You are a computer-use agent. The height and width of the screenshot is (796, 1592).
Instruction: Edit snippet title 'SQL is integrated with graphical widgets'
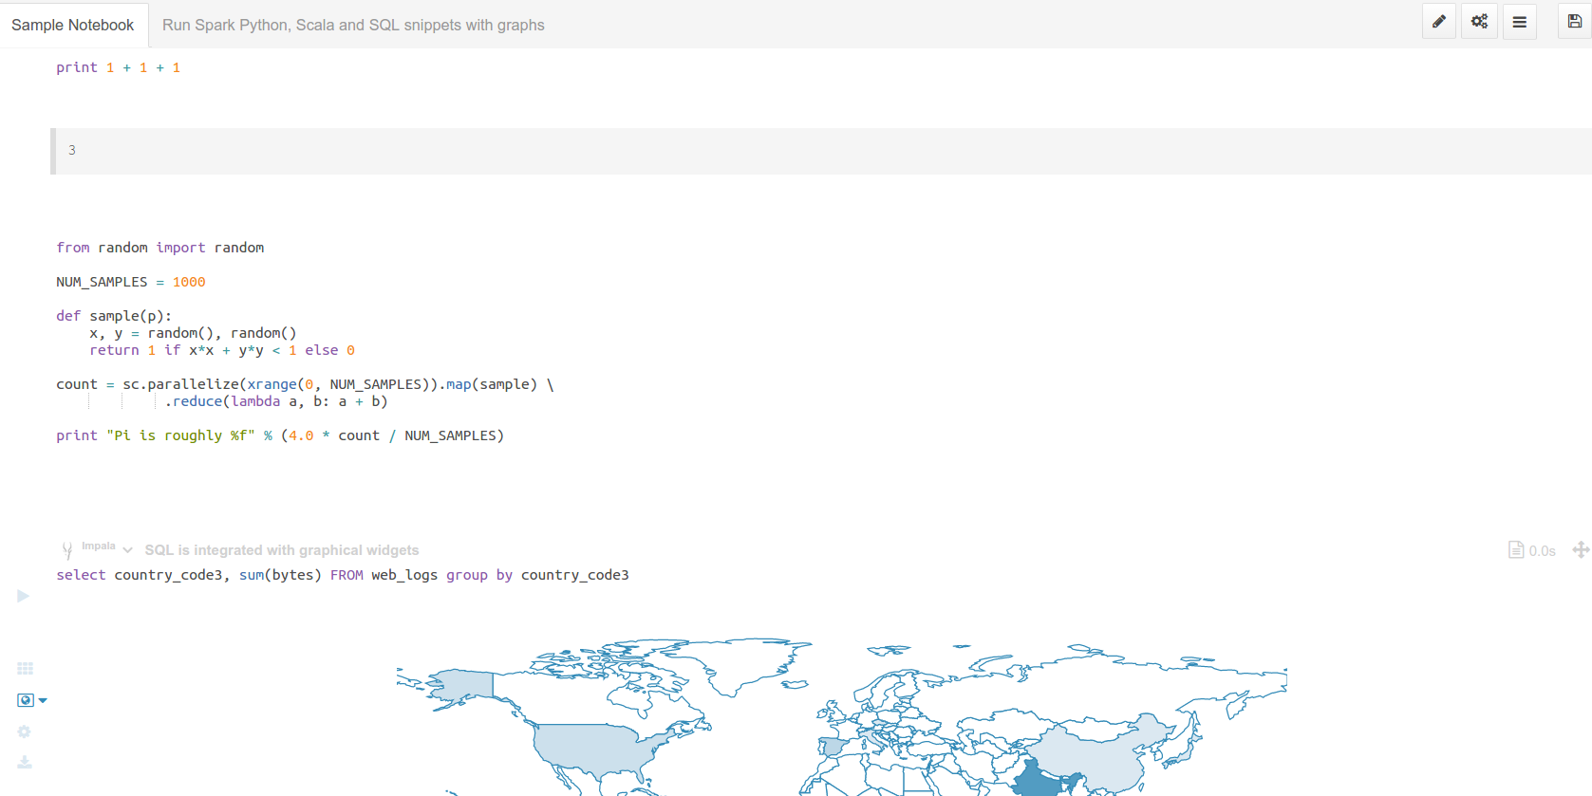point(282,550)
